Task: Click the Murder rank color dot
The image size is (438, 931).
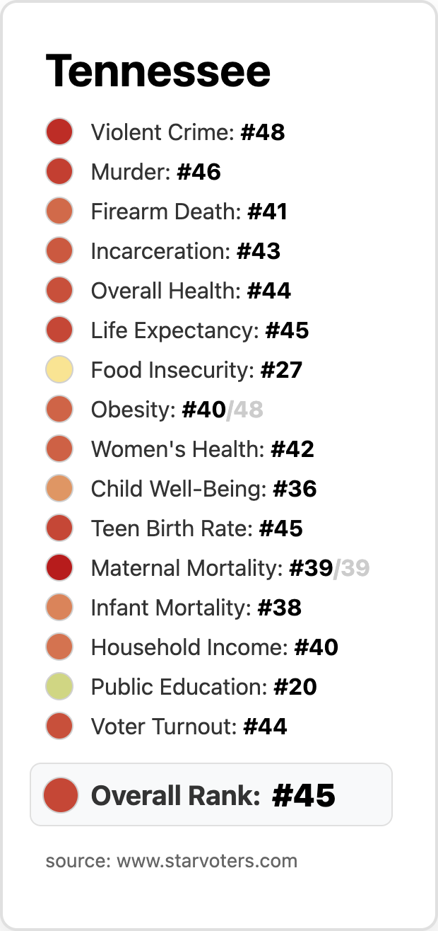Action: click(x=59, y=172)
